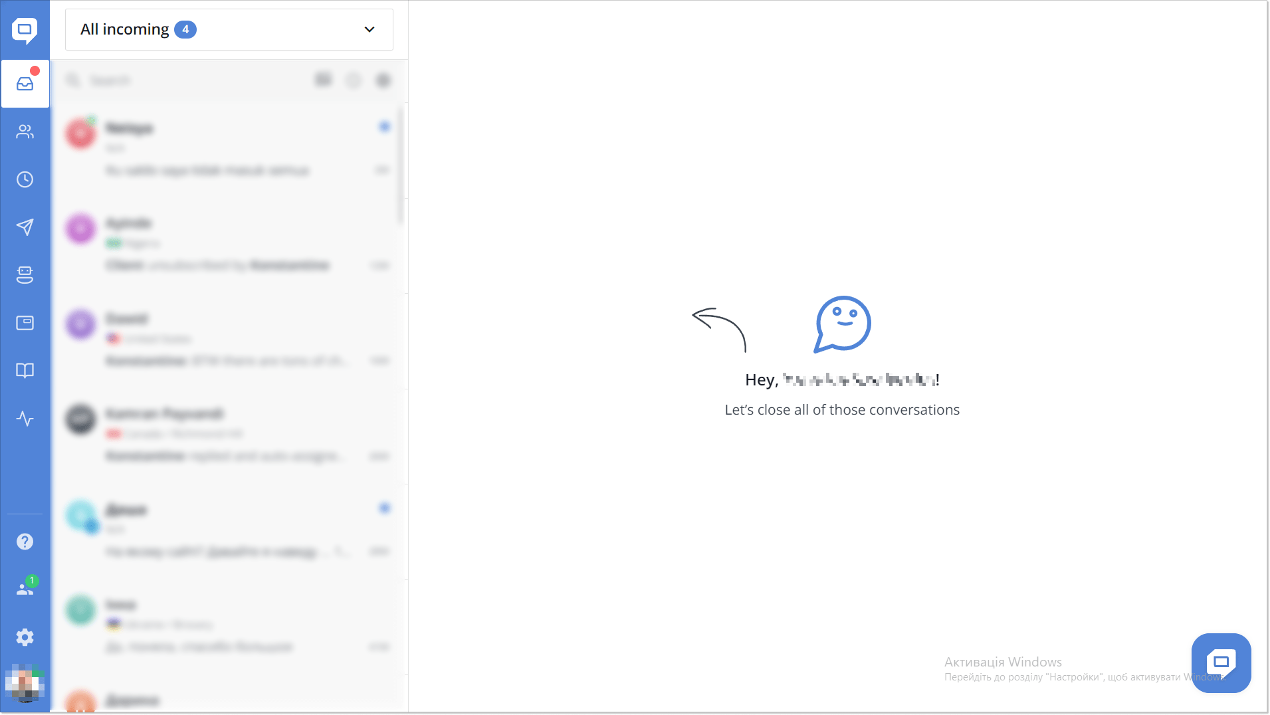The height and width of the screenshot is (715, 1270).
Task: Open the reports activity pulse icon
Action: [x=25, y=419]
